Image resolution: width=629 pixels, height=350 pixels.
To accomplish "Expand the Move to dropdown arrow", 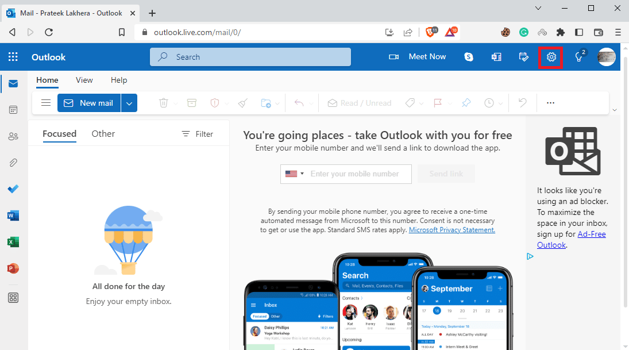I will (277, 103).
